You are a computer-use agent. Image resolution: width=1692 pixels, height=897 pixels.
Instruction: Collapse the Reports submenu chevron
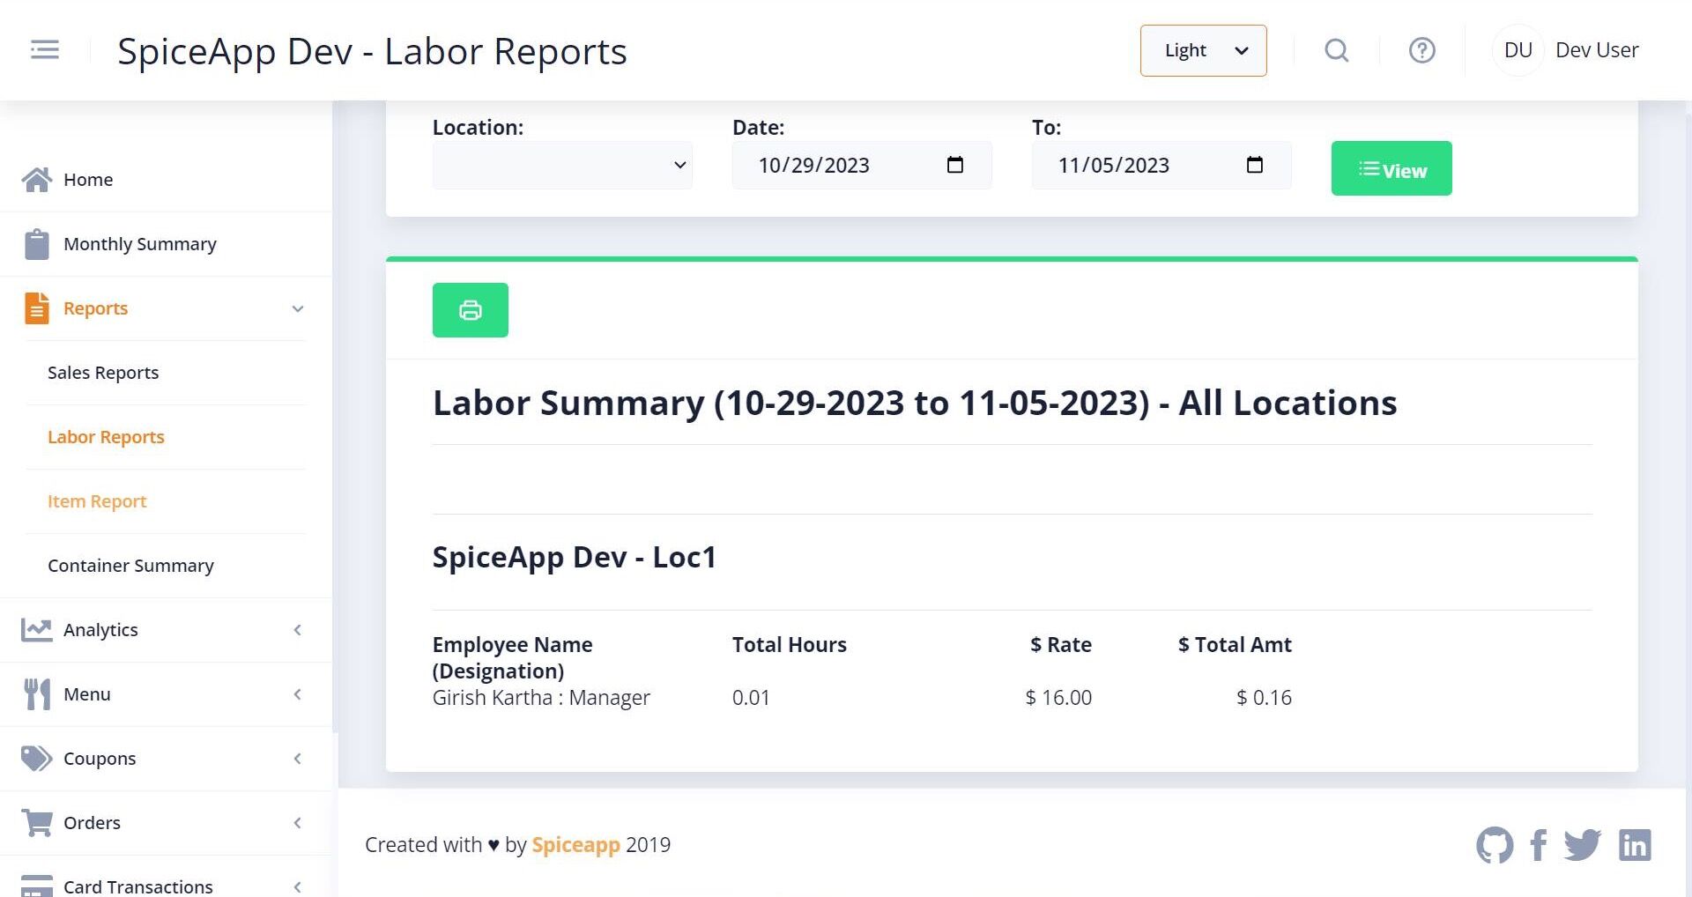pyautogui.click(x=298, y=308)
